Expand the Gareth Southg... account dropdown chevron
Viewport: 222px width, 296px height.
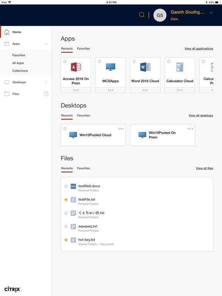pyautogui.click(x=212, y=13)
